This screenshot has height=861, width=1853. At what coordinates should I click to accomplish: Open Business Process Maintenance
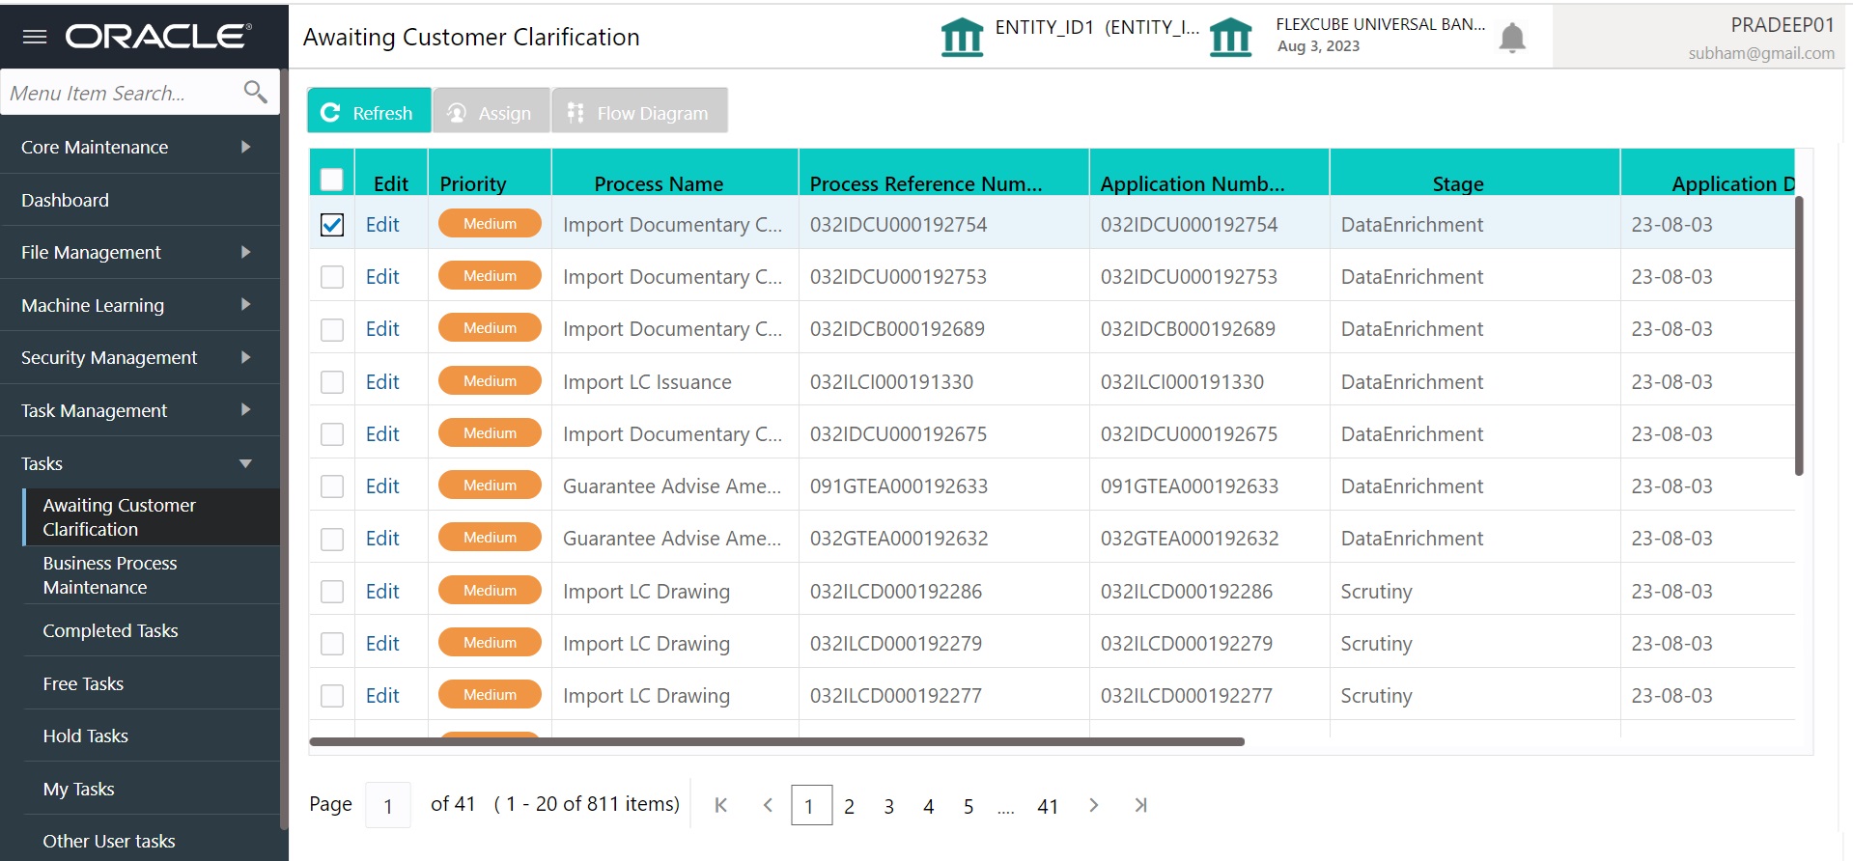[151, 575]
